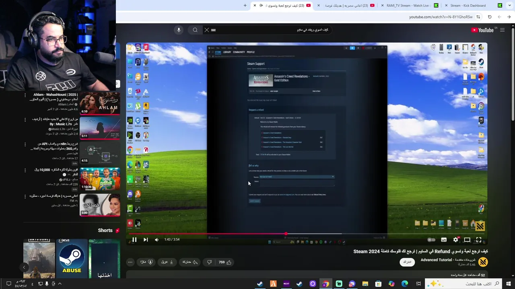The height and width of the screenshot is (289, 515).
Task: Open Microsoft Store on taskbar
Action: 378,284
